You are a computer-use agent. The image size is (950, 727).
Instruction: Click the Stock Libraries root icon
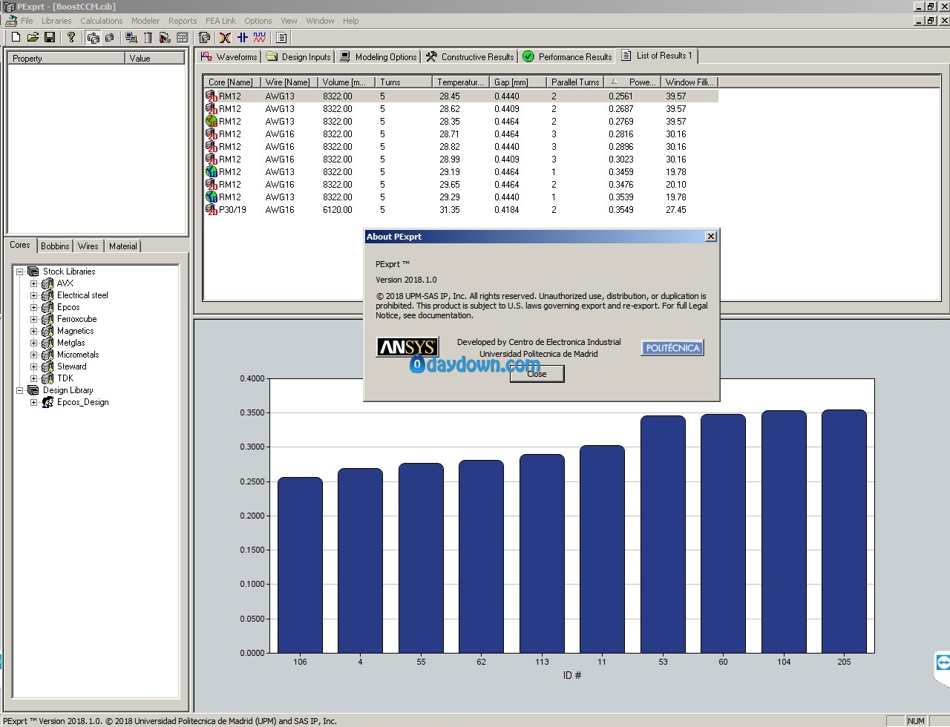pyautogui.click(x=33, y=272)
